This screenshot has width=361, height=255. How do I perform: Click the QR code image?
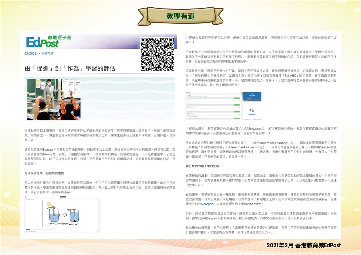pos(157,54)
